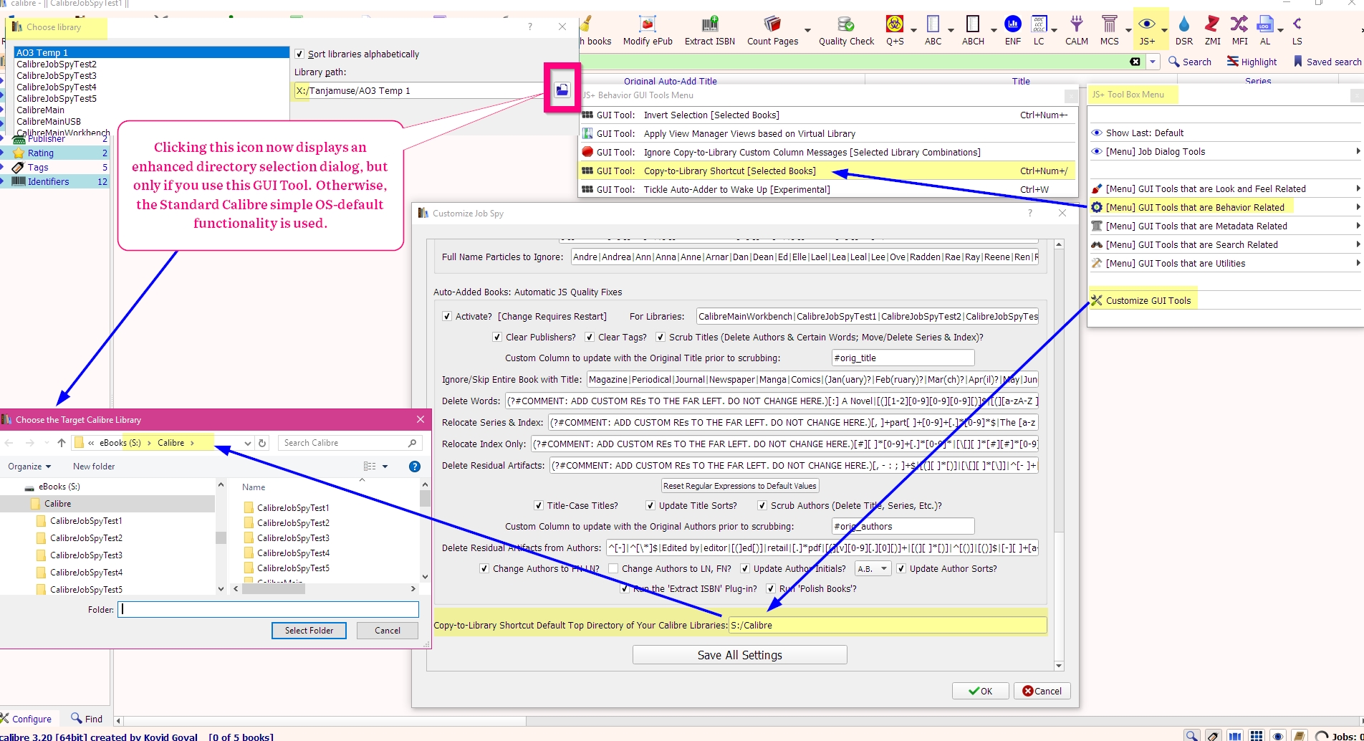
Task: Select CalibreMain in library list
Action: click(x=41, y=110)
